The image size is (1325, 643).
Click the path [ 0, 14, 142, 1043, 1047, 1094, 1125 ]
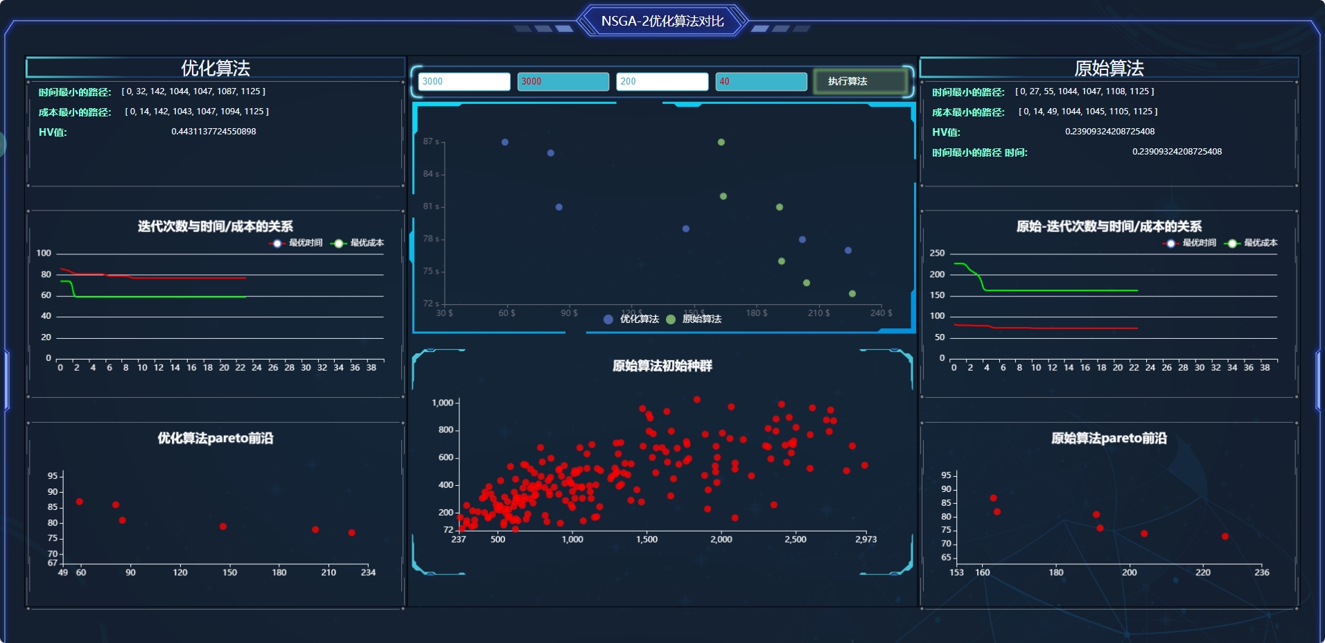coord(197,112)
